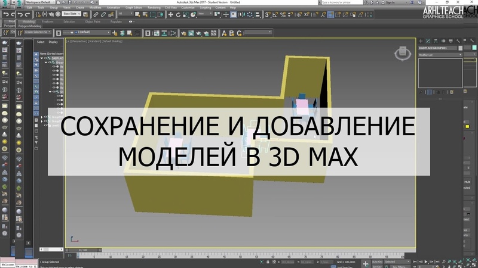Open the Rendering menu

tap(154, 8)
